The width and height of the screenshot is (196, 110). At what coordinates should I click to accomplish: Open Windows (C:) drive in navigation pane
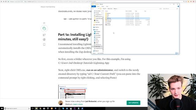[x=98, y=45]
